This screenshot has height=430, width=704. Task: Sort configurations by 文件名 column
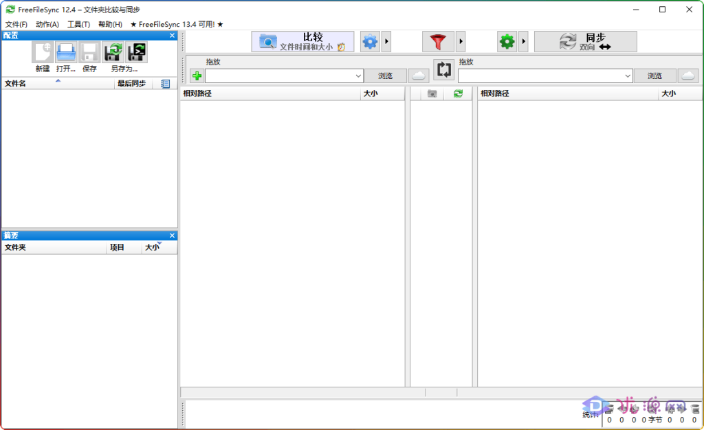pos(58,83)
